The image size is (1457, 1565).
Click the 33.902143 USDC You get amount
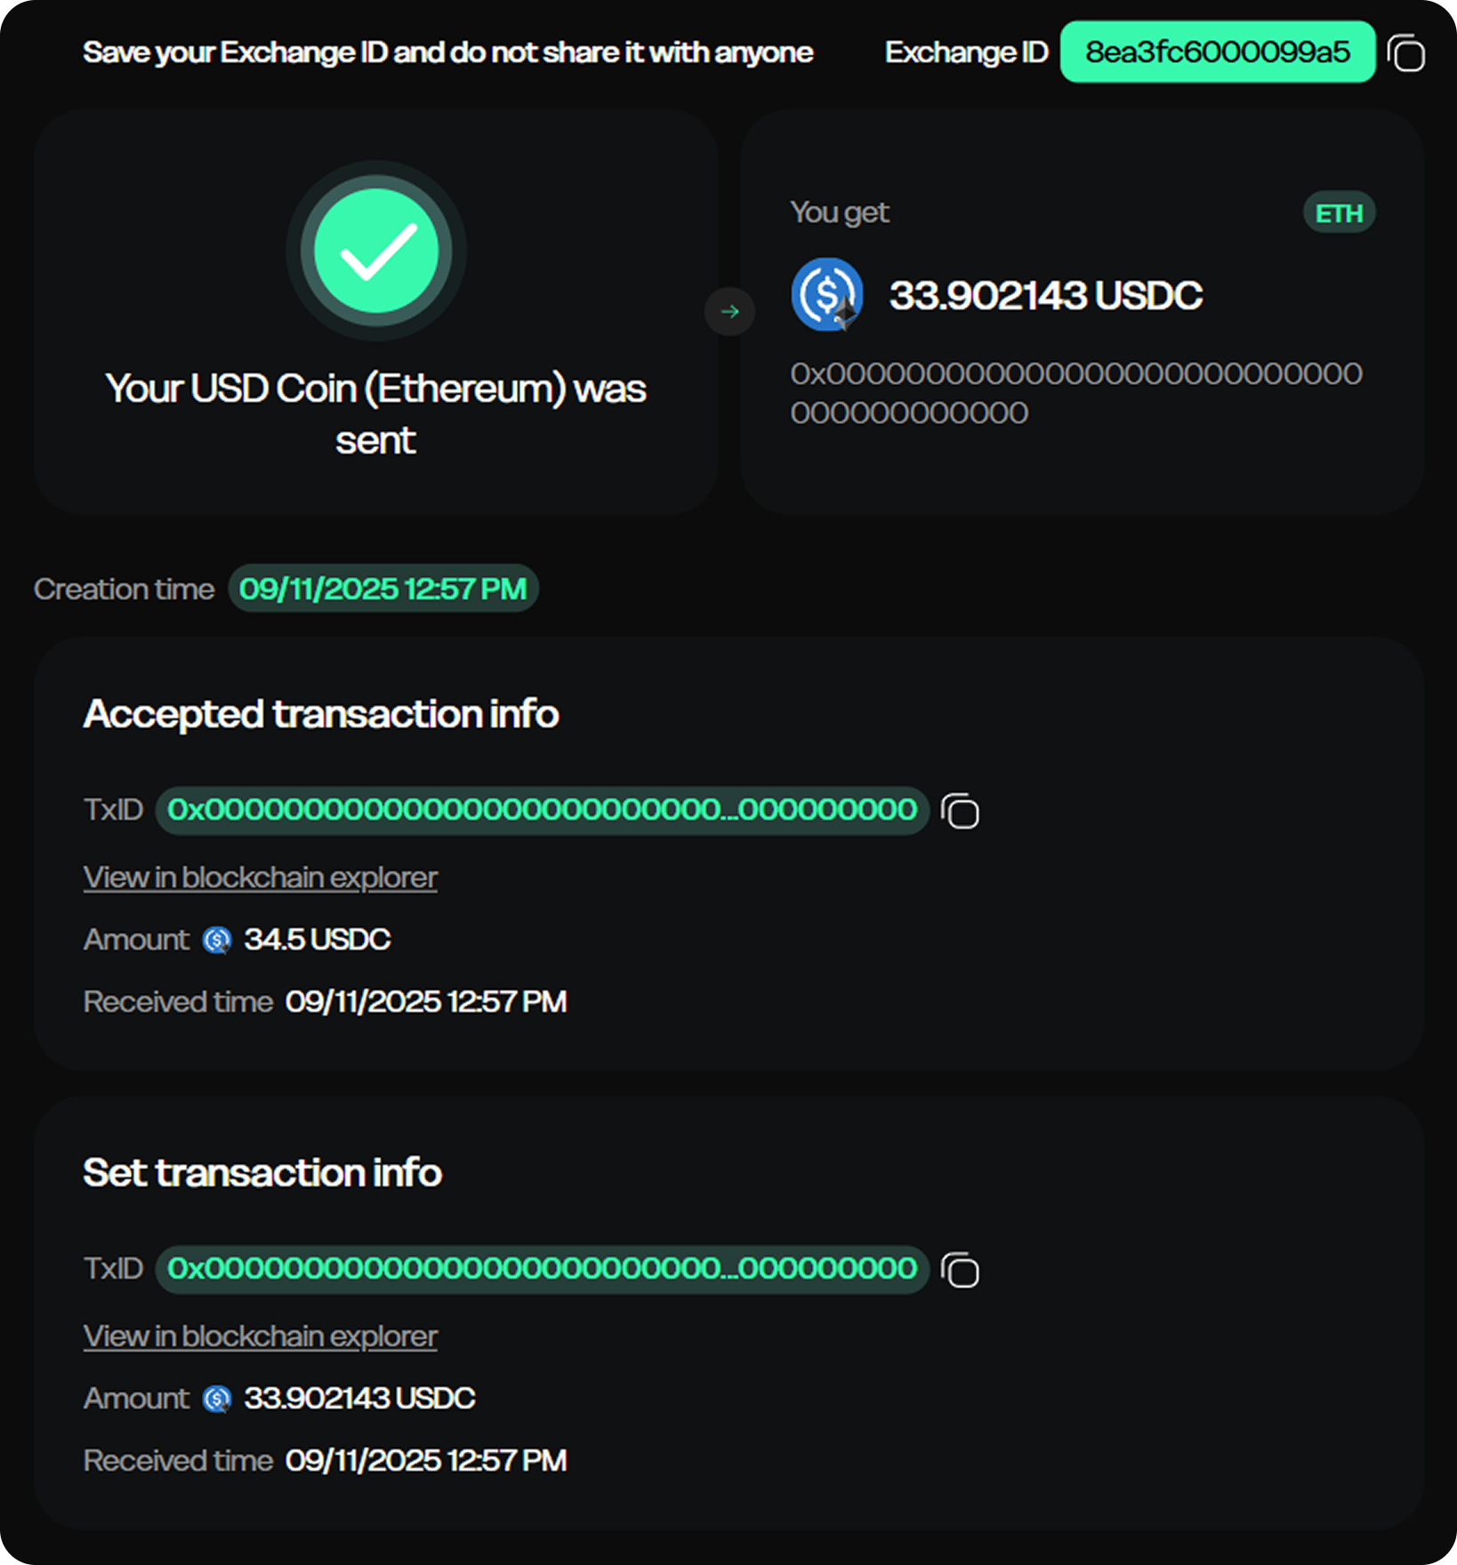coord(1046,295)
